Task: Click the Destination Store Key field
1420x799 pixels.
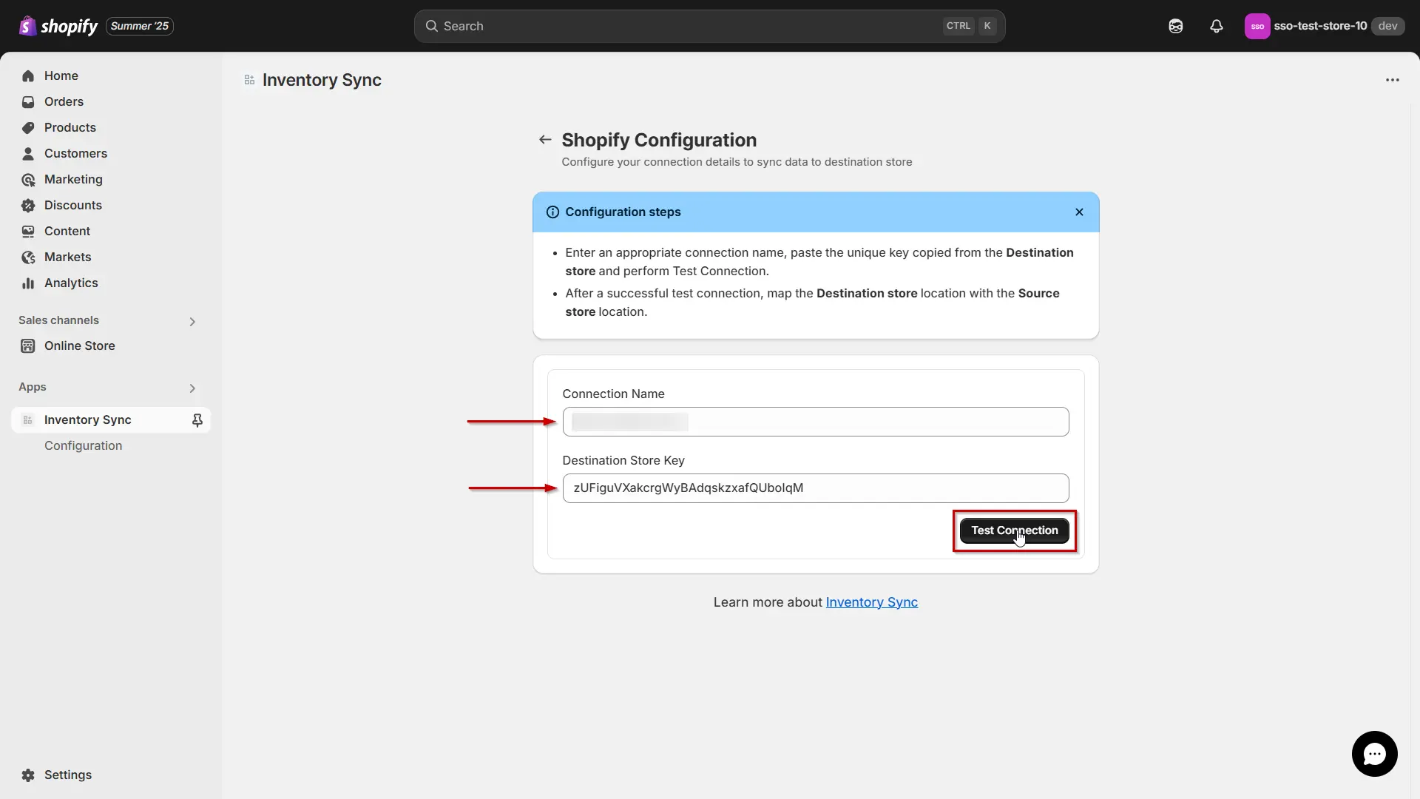Action: point(815,488)
